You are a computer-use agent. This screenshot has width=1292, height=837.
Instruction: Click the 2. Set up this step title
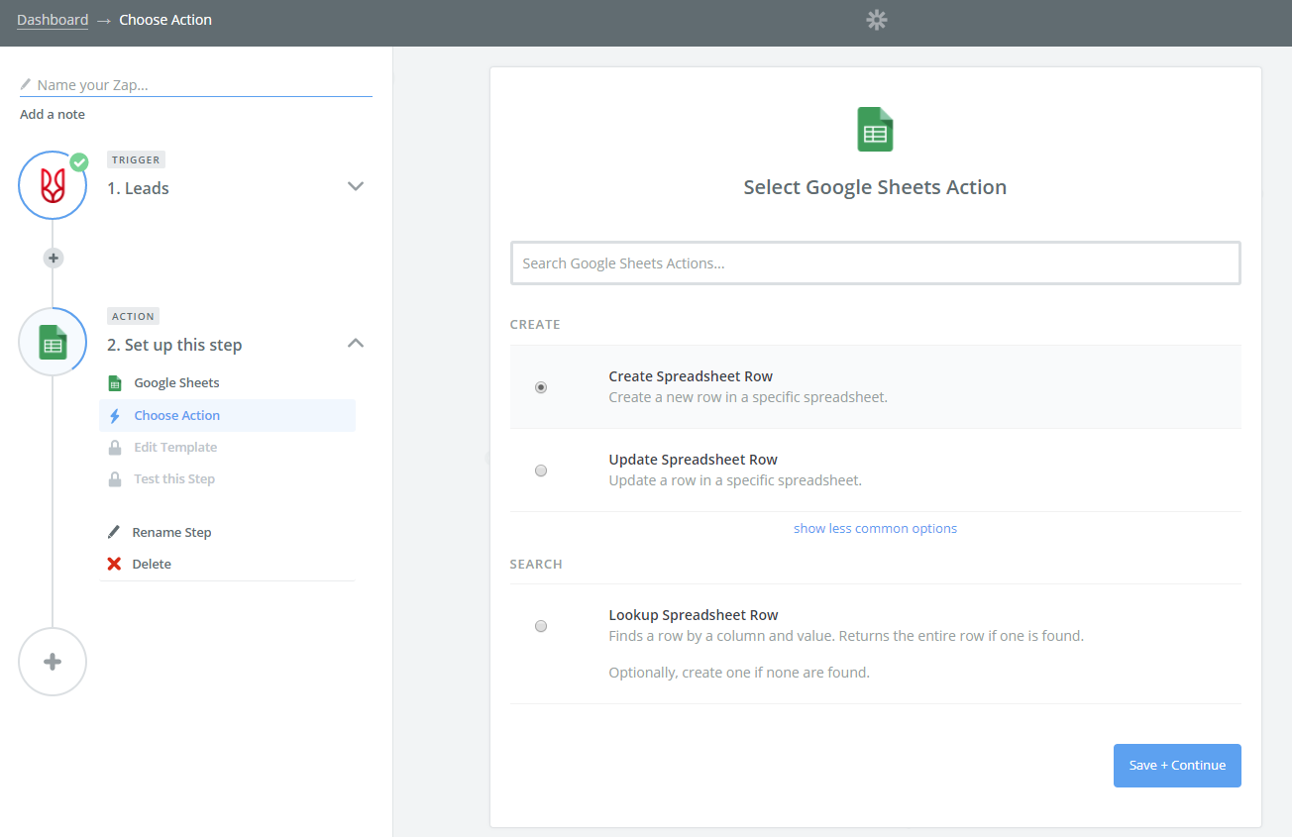click(174, 345)
